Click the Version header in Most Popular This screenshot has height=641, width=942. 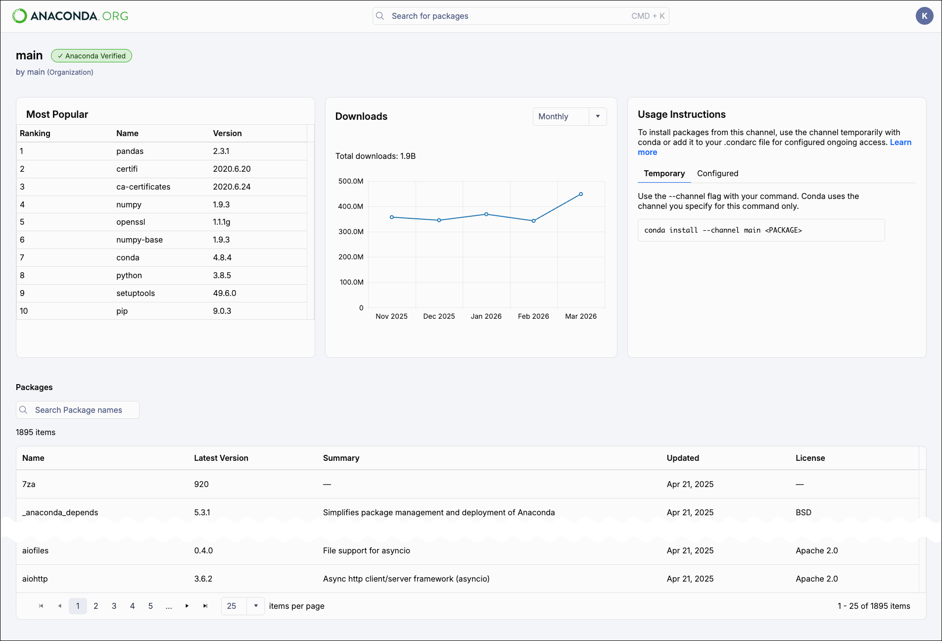tap(227, 133)
